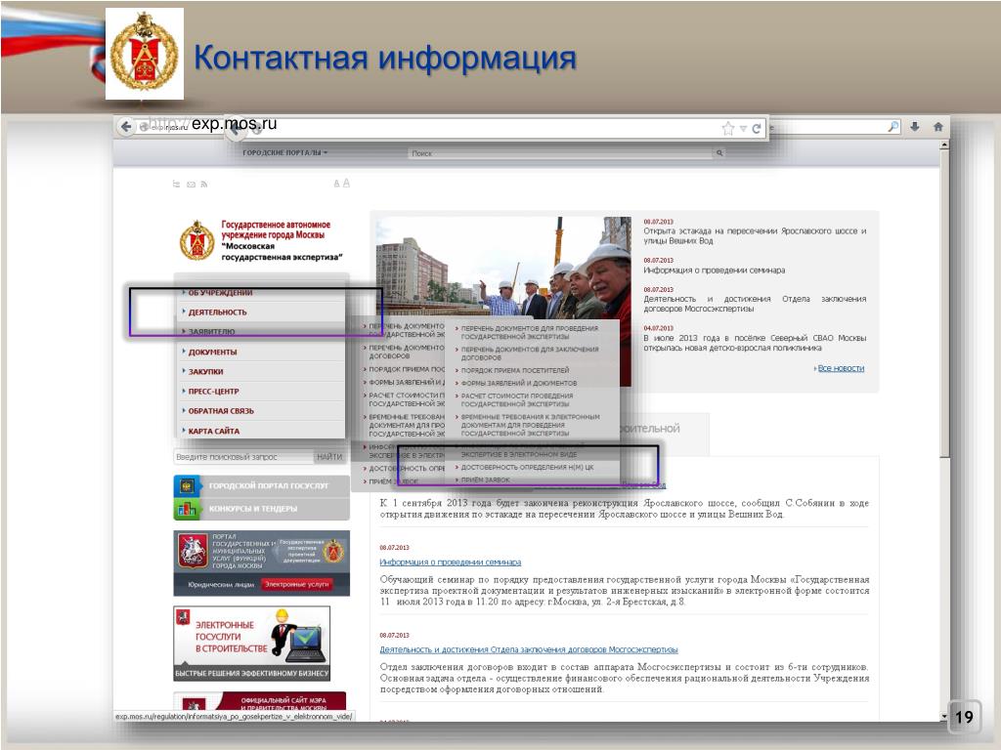This screenshot has width=1001, height=750.
Task: Click site search magnifier next to Поиск
Action: (719, 153)
